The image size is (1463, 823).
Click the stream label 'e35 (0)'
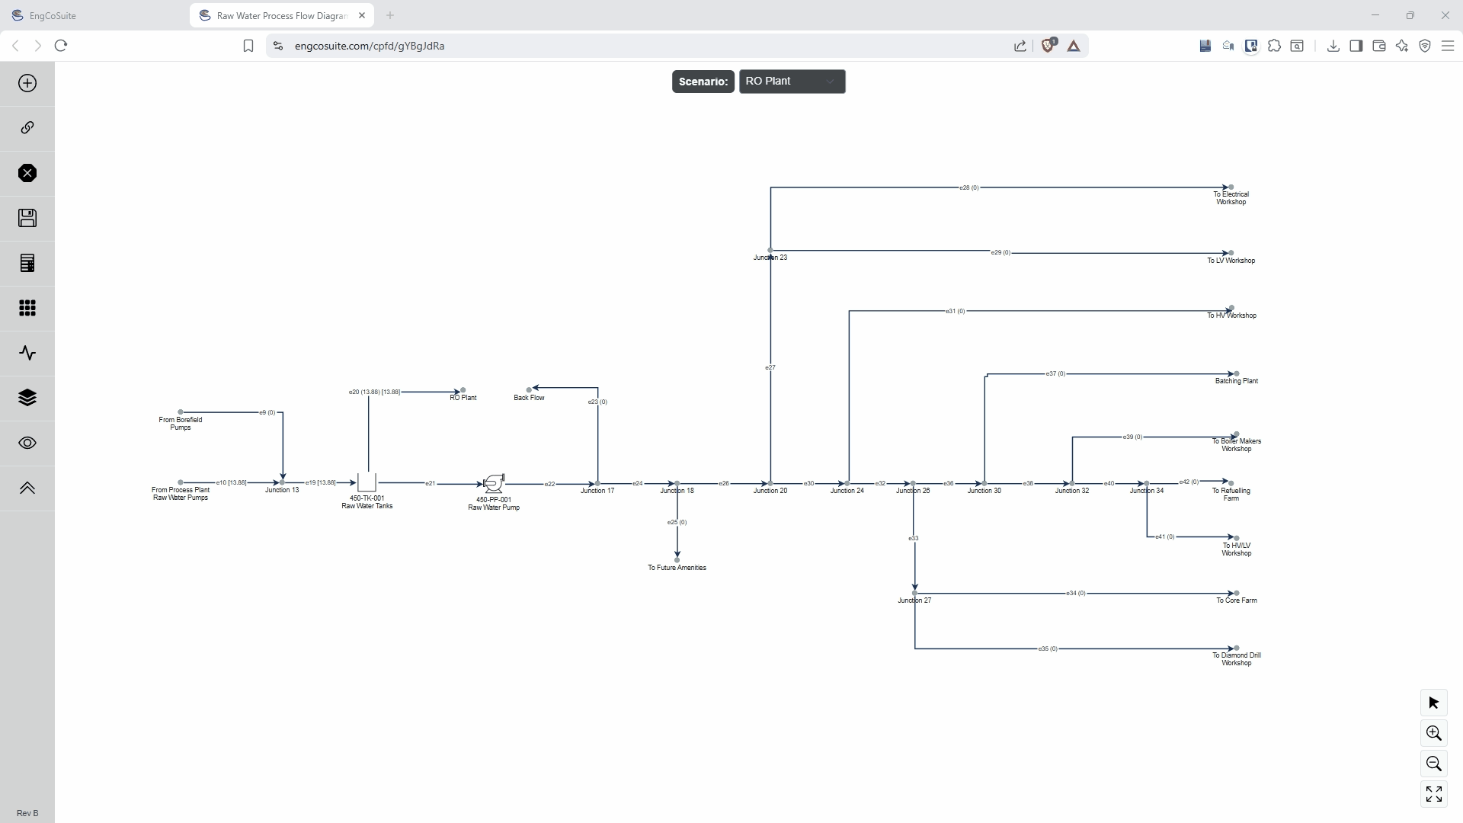[x=1048, y=649]
